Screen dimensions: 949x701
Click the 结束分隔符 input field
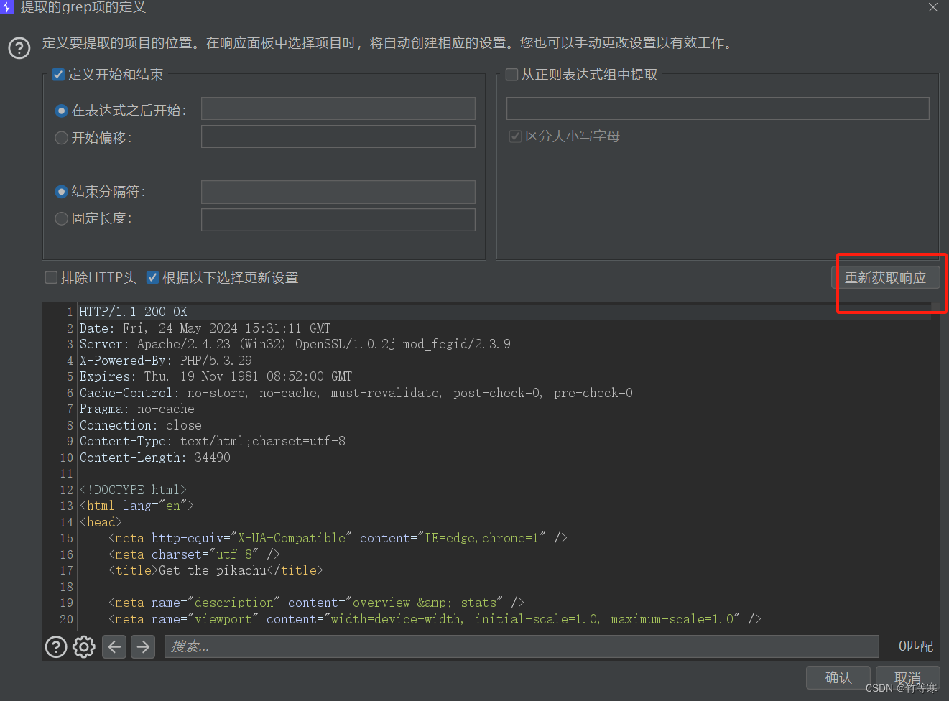coord(338,192)
